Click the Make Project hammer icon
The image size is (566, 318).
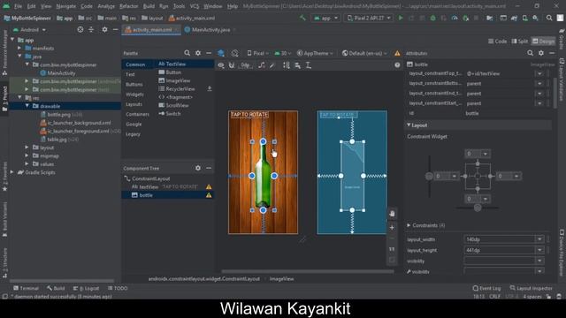pyautogui.click(x=302, y=18)
